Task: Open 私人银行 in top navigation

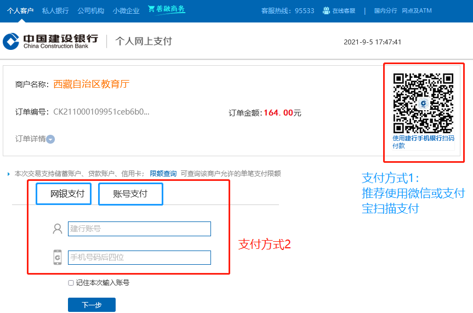Action: click(55, 10)
